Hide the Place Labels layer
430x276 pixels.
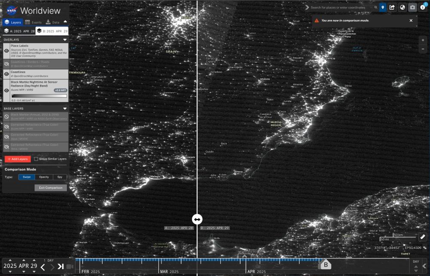(x=6, y=51)
